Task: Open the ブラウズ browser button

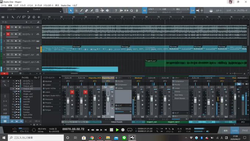Action: 244,131
